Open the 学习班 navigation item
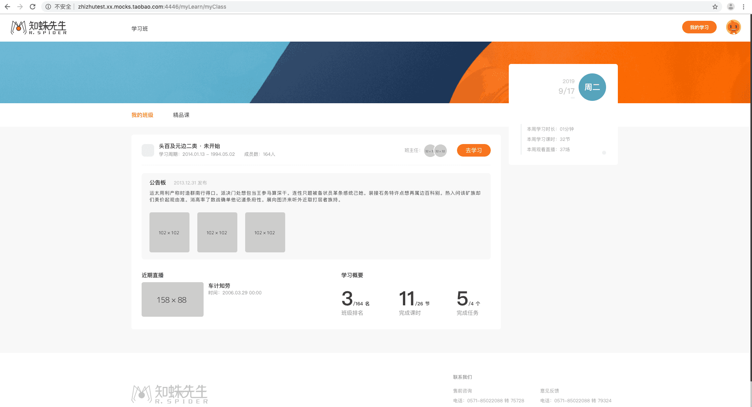Viewport: 752px width, 407px height. tap(140, 29)
